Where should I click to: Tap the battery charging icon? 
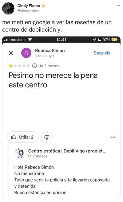[x=114, y=40]
